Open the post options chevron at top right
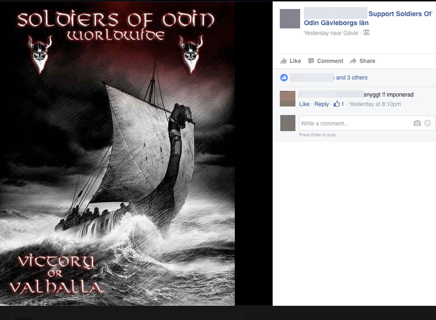 click(x=432, y=13)
